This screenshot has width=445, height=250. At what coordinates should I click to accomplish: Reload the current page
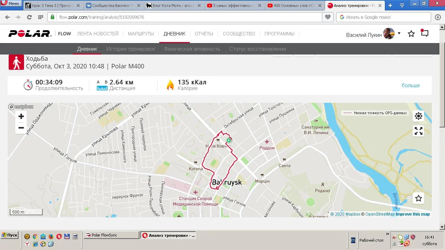pos(29,17)
